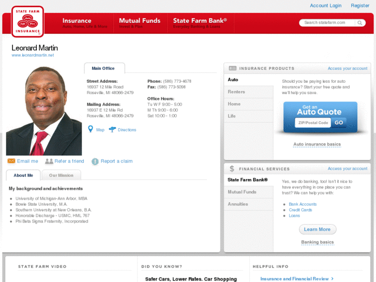376x282 pixels.
Task: Click the Refer a friend people icon
Action: tap(49, 161)
